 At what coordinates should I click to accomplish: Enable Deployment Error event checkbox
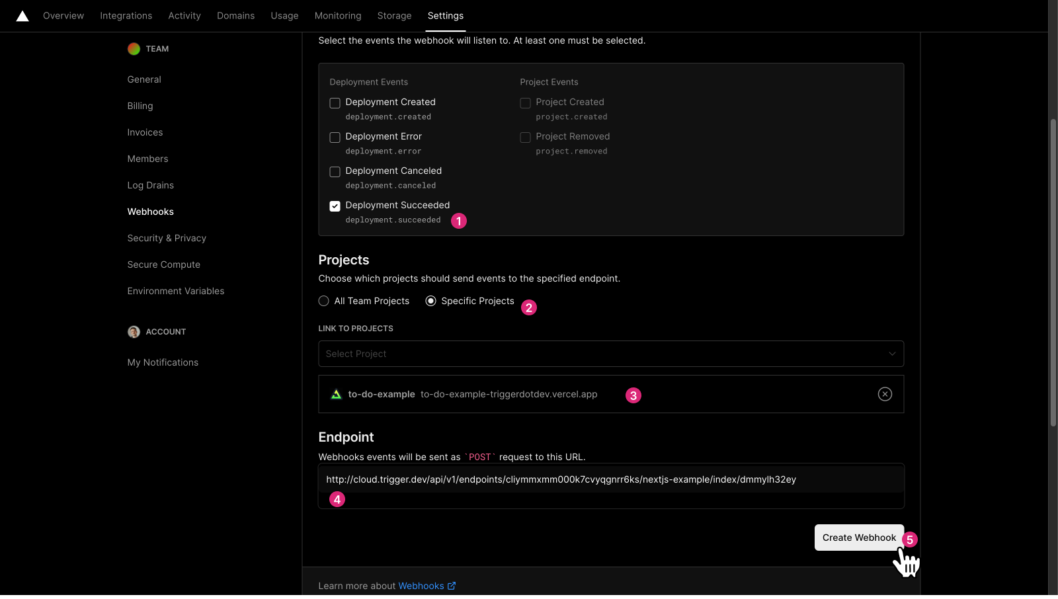point(335,138)
